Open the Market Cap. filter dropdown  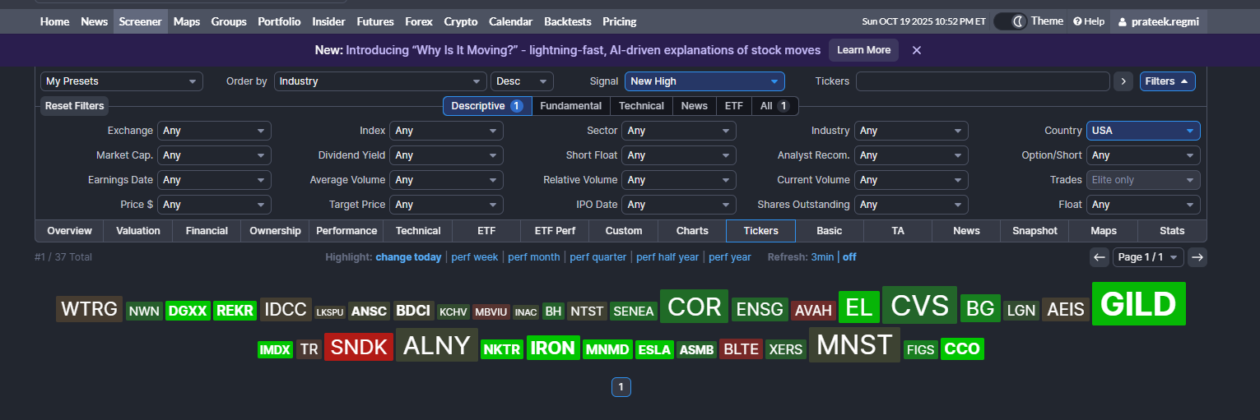coord(214,155)
